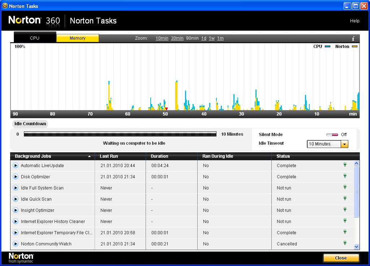Open Help
370x266 pixels.
pos(354,21)
